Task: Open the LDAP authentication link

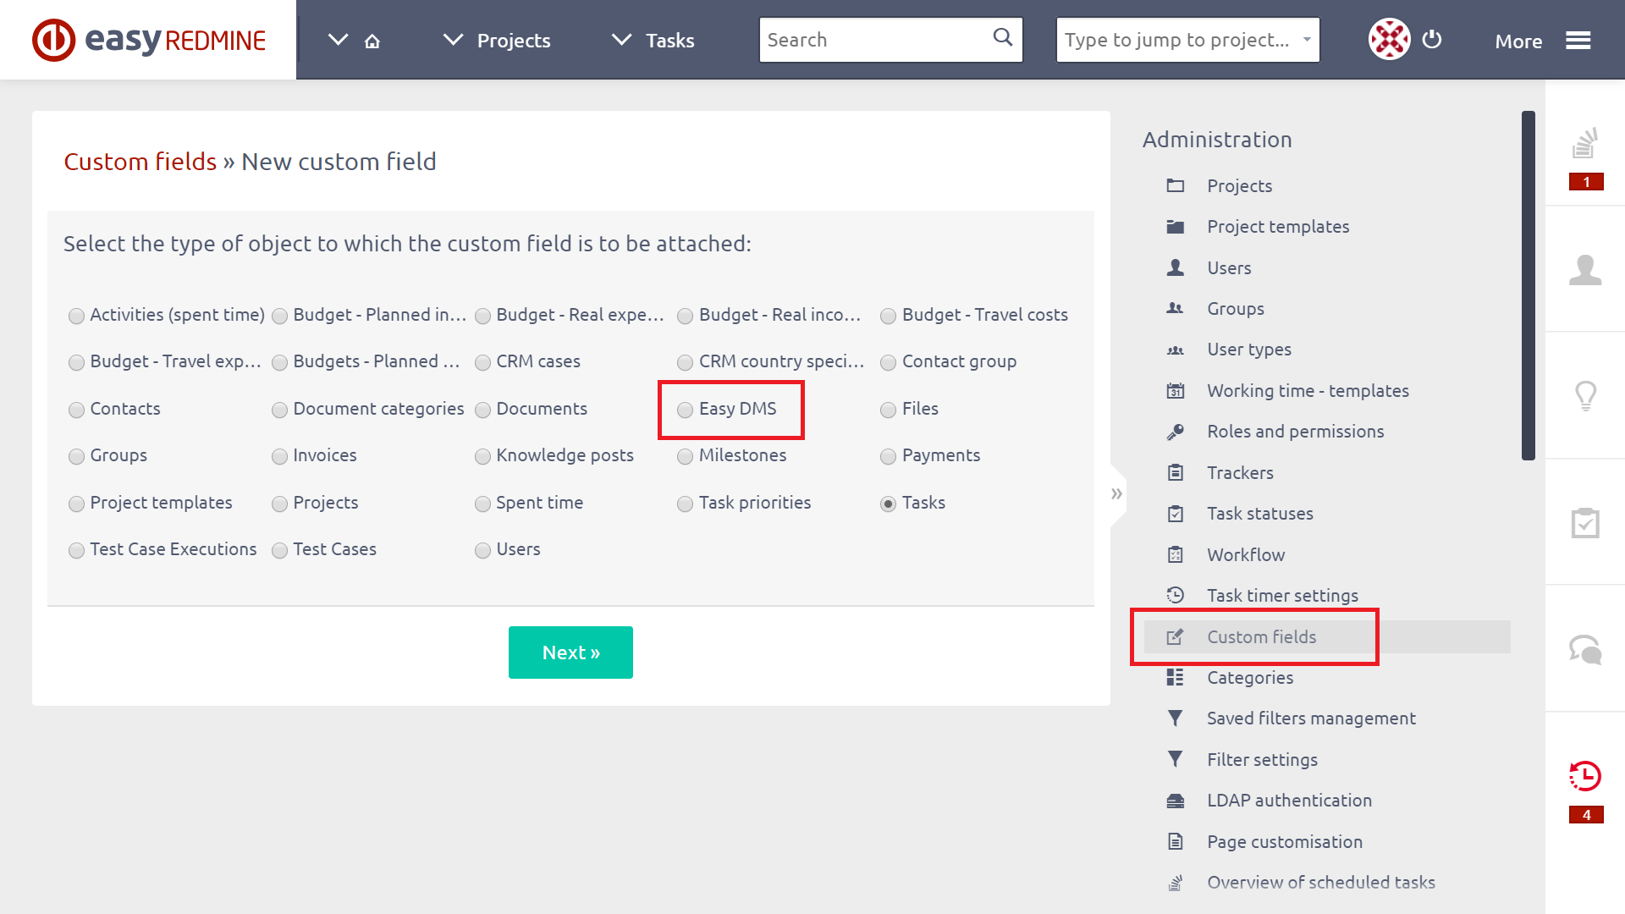Action: (x=1289, y=801)
